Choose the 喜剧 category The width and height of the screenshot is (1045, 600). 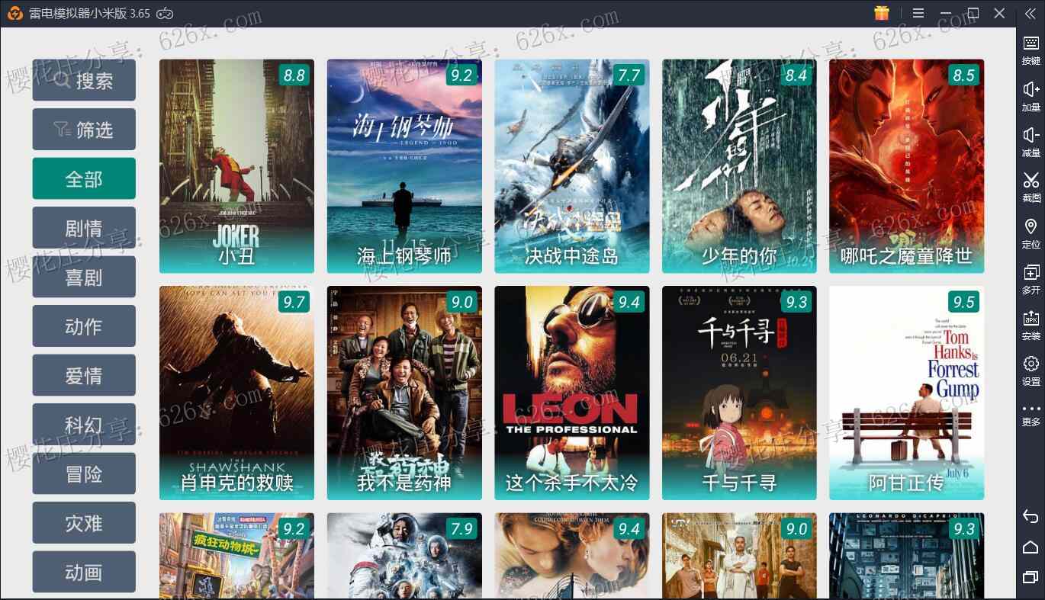point(84,277)
